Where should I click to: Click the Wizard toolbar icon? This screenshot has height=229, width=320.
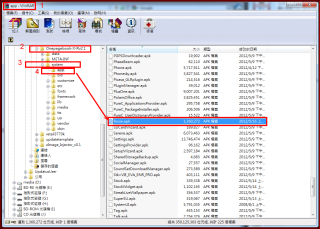coord(114,23)
